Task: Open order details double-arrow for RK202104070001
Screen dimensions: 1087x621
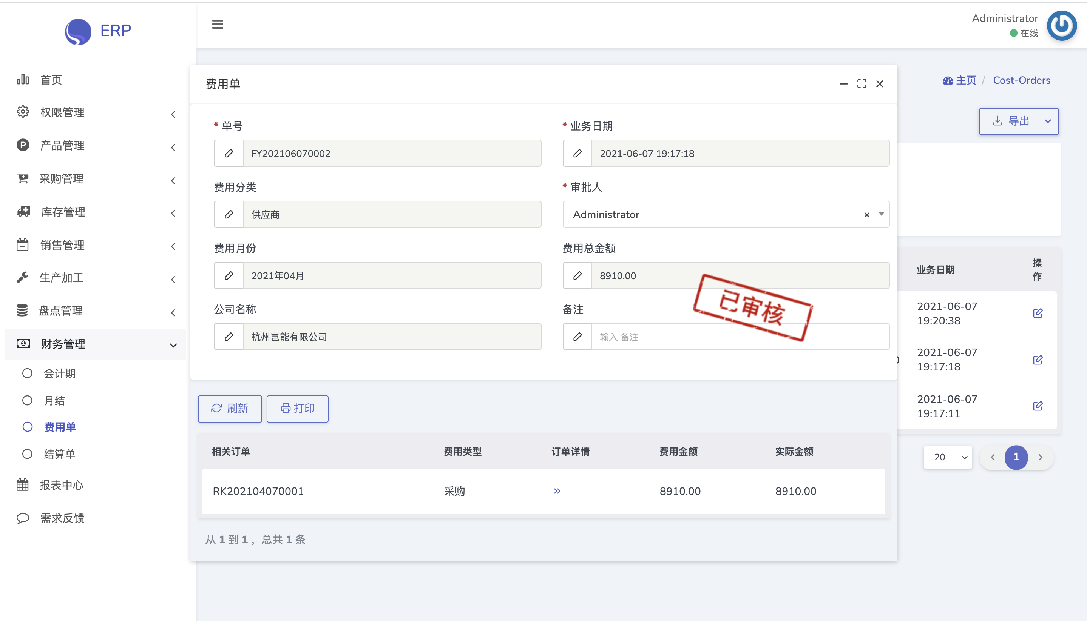Action: point(557,491)
